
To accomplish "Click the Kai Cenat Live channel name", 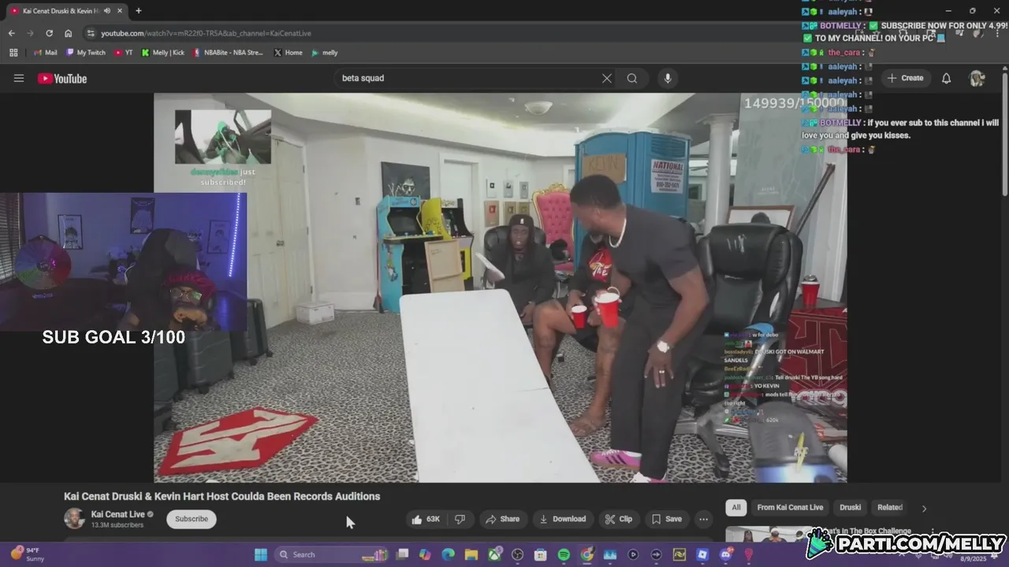I will point(117,514).
